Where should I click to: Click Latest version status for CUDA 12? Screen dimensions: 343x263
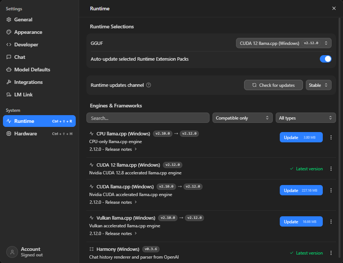click(x=306, y=169)
